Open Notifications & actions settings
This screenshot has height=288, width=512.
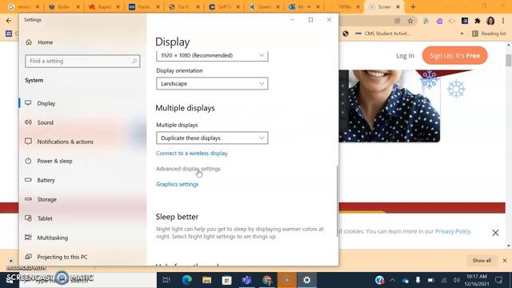click(65, 142)
